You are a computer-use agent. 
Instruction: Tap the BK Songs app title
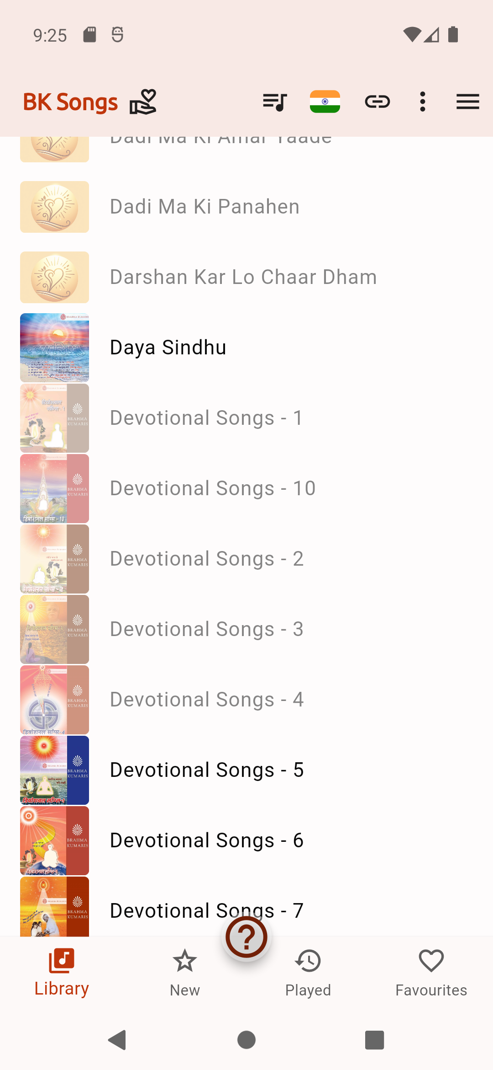tap(71, 102)
